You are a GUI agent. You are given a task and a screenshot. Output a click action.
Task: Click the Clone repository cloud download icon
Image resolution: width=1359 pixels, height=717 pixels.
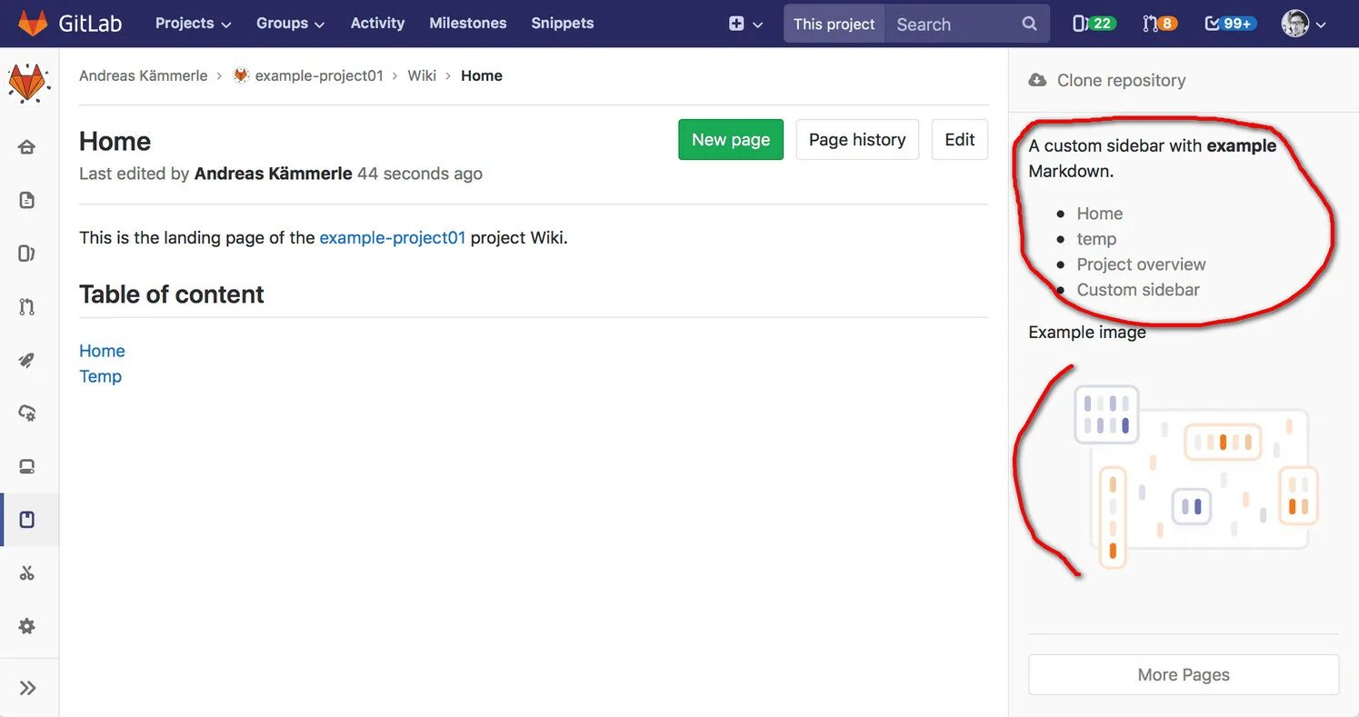tap(1037, 80)
